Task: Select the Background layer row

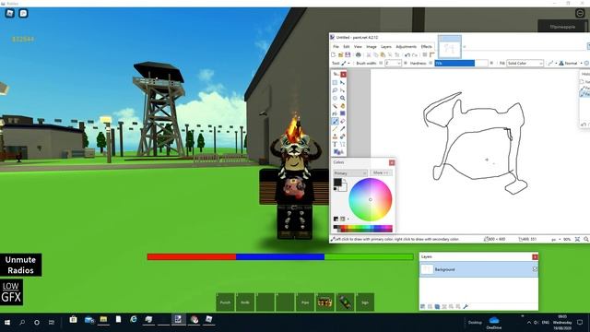Action: [x=478, y=269]
